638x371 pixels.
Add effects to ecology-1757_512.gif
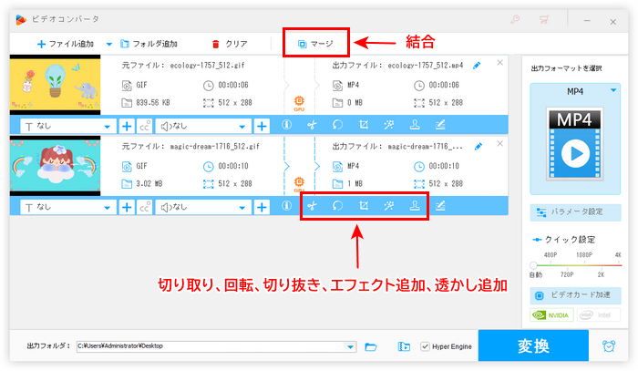(389, 125)
